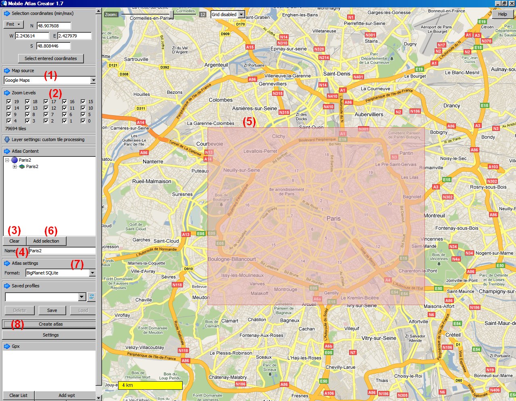Expand Layer settings custom tile processing arrow
This screenshot has height=401, width=516.
click(7, 139)
